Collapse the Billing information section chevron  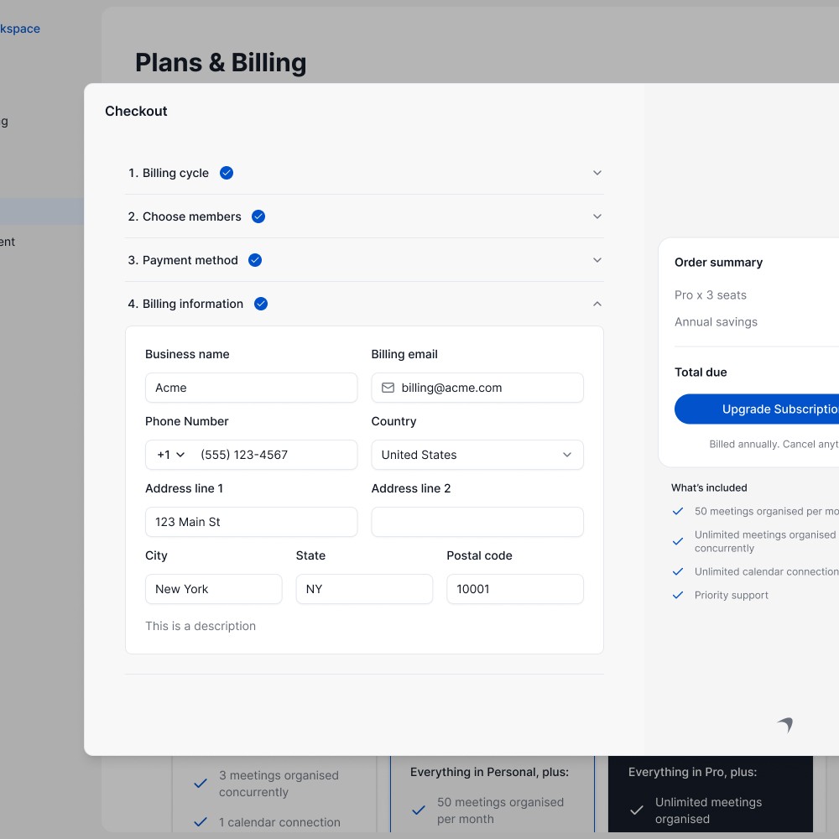click(x=597, y=304)
